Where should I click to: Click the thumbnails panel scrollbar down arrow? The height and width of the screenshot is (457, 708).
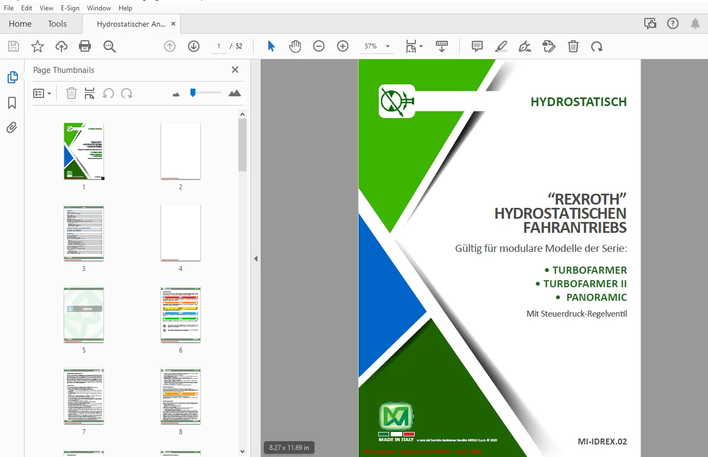tap(243, 451)
